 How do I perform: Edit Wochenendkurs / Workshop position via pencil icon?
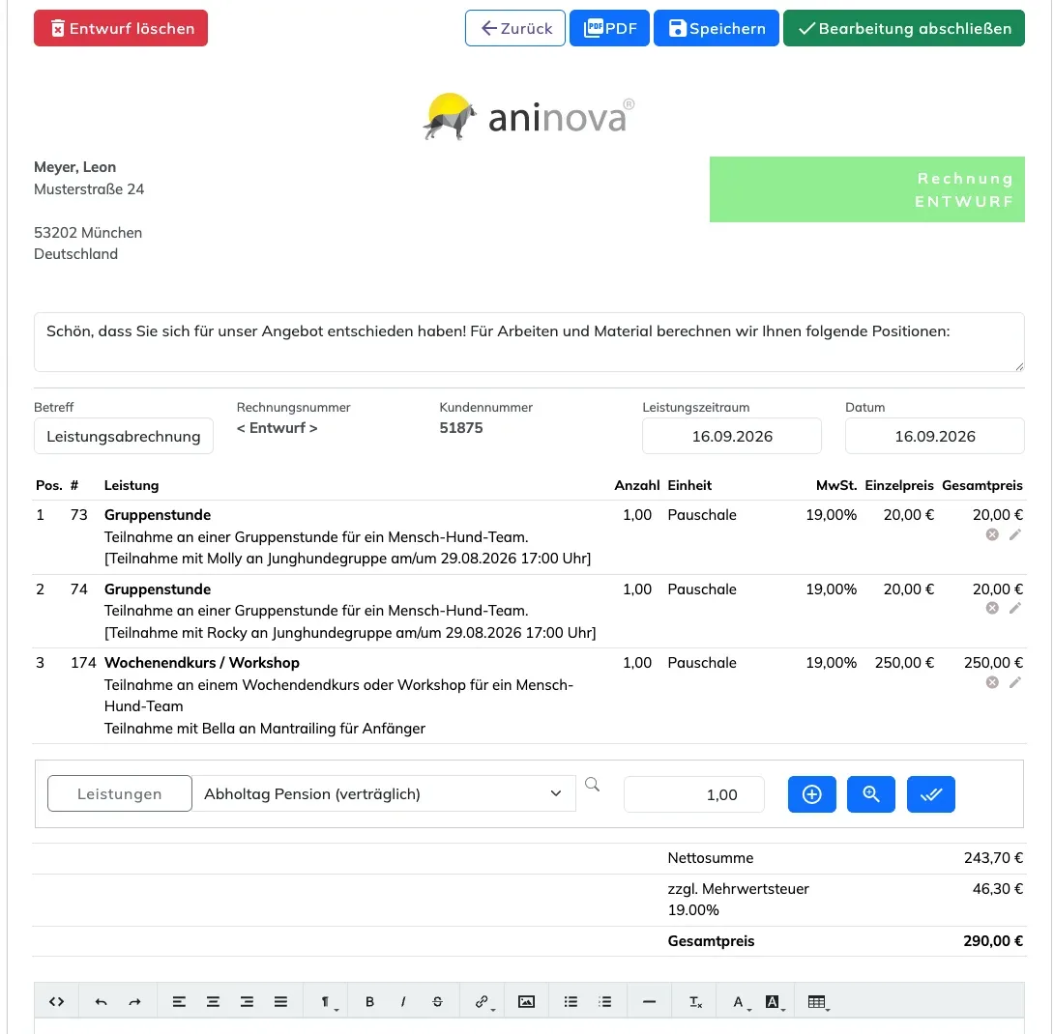click(1015, 682)
